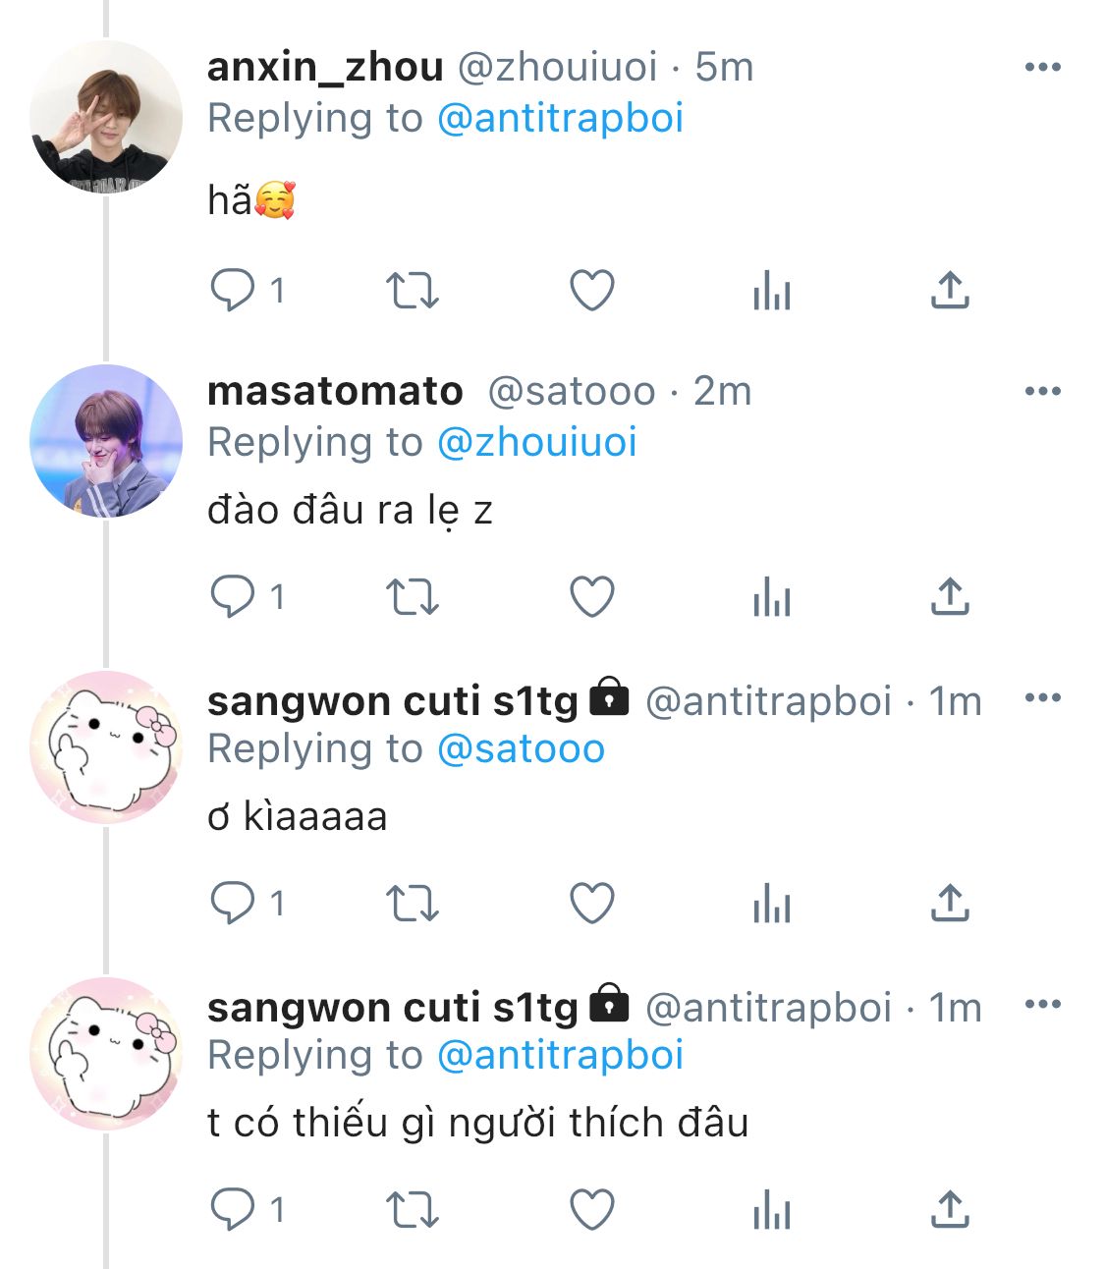Open masatomato's profile picture

coord(106,441)
